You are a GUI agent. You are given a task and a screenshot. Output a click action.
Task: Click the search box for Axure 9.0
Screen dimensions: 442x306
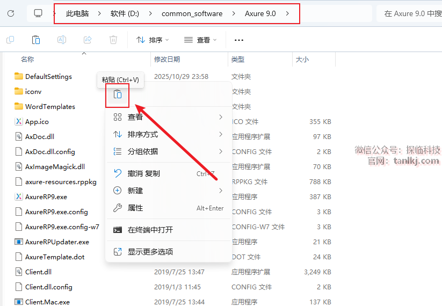coord(411,13)
